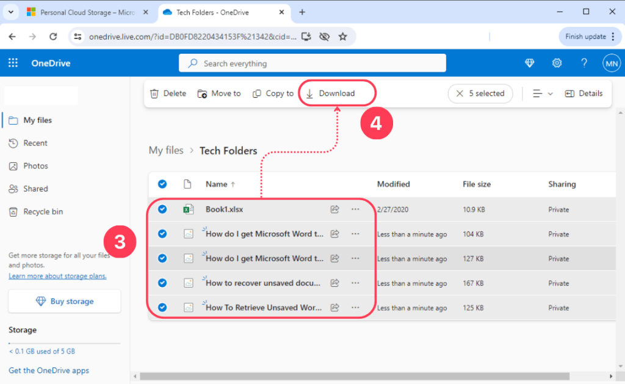The width and height of the screenshot is (625, 384).
Task: Open the more actions menu for Book1.xlsx
Action: (355, 209)
